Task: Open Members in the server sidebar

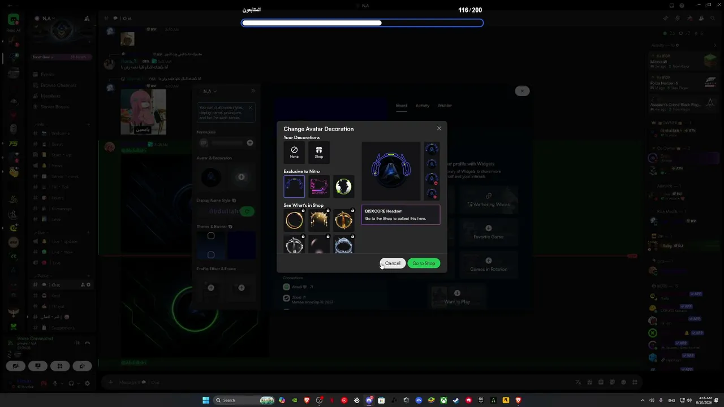Action: coord(50,96)
